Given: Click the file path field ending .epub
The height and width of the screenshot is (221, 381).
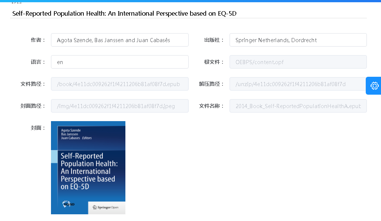Looking at the screenshot, I should (120, 84).
